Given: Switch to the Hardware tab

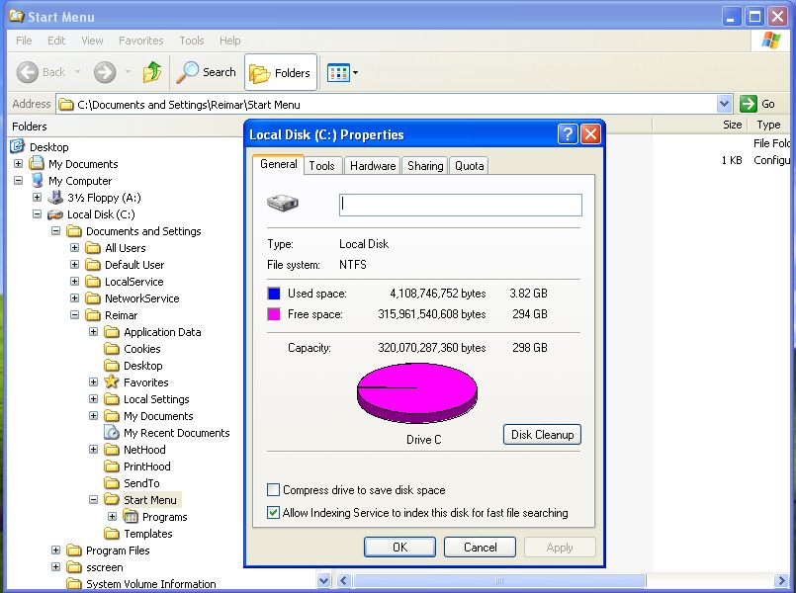Looking at the screenshot, I should (373, 166).
